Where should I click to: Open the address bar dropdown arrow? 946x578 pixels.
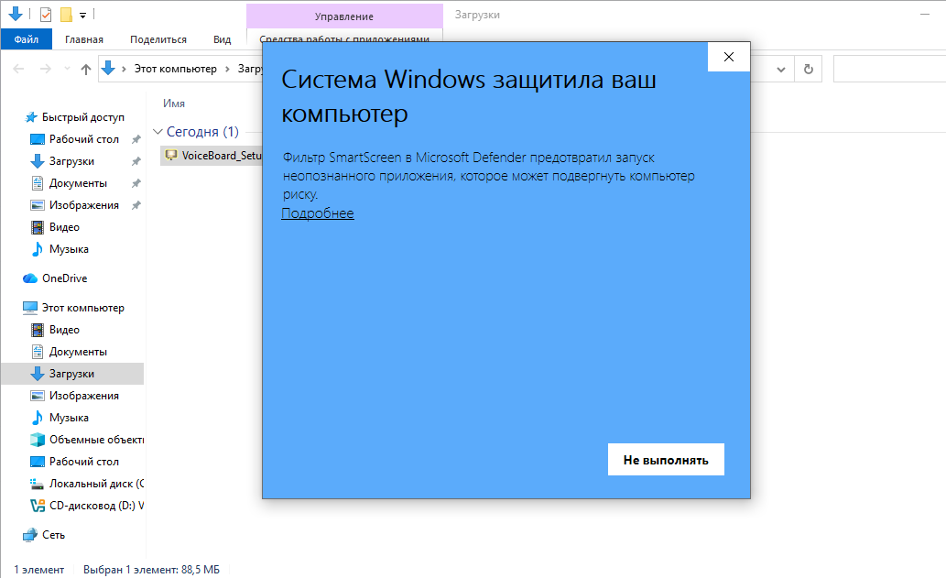point(779,68)
